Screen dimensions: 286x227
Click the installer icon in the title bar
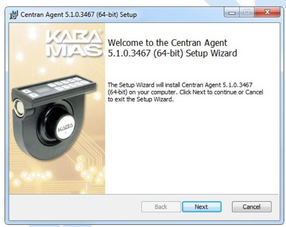(14, 15)
